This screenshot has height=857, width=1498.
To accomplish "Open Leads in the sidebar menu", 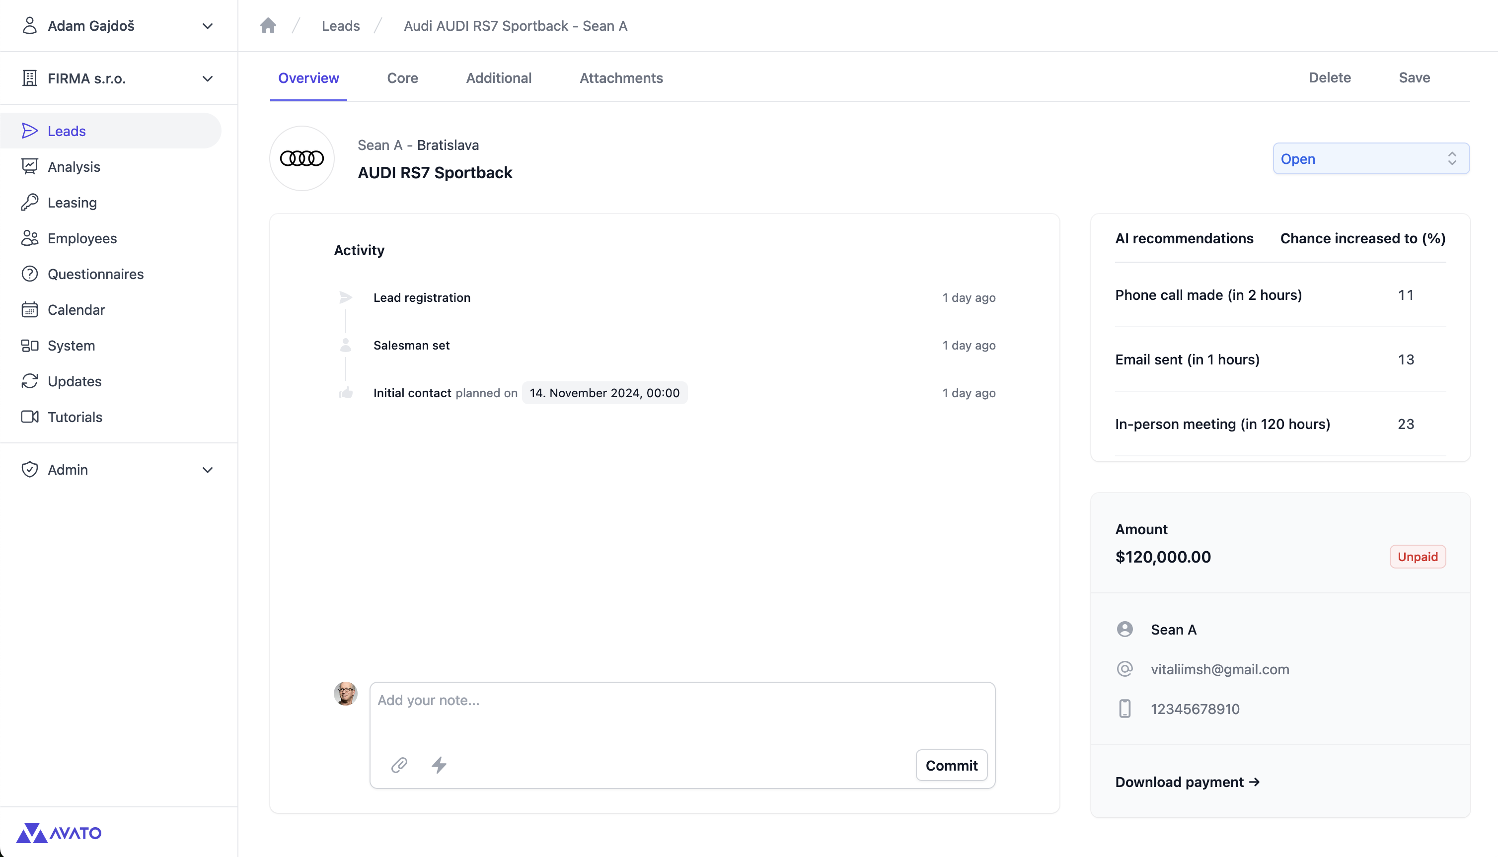I will pos(111,131).
